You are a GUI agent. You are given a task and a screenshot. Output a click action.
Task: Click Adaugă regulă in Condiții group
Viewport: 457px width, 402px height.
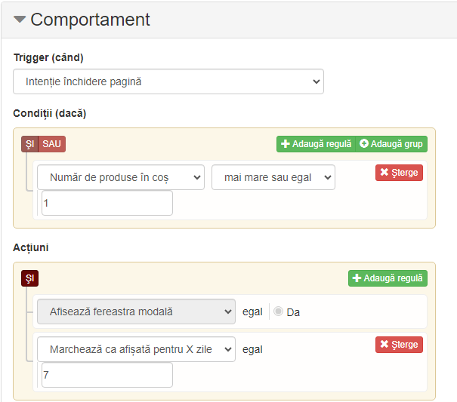click(x=316, y=144)
